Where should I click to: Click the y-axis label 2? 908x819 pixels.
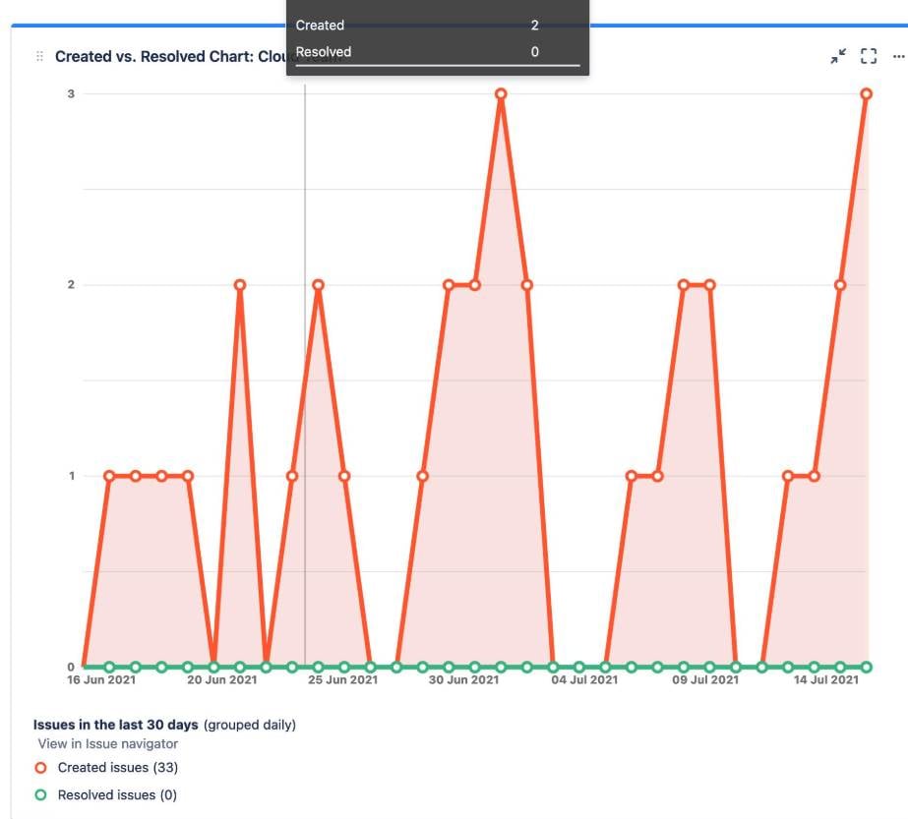tap(71, 285)
